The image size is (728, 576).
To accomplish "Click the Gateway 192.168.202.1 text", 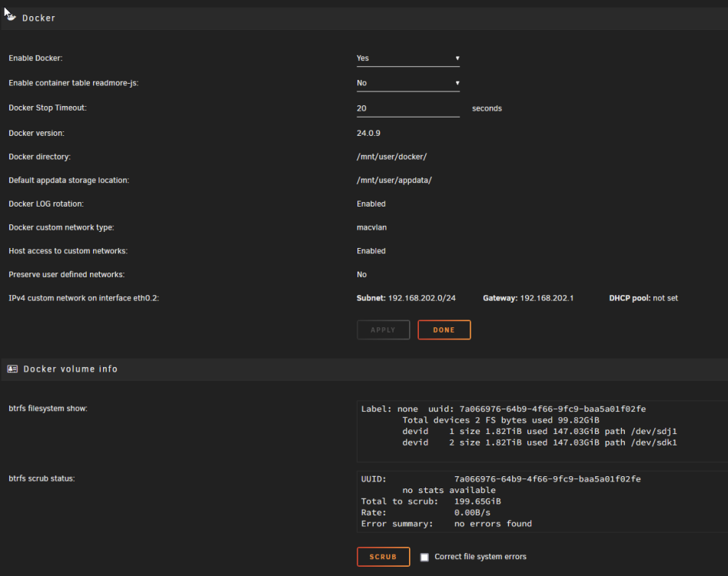I will tap(528, 298).
